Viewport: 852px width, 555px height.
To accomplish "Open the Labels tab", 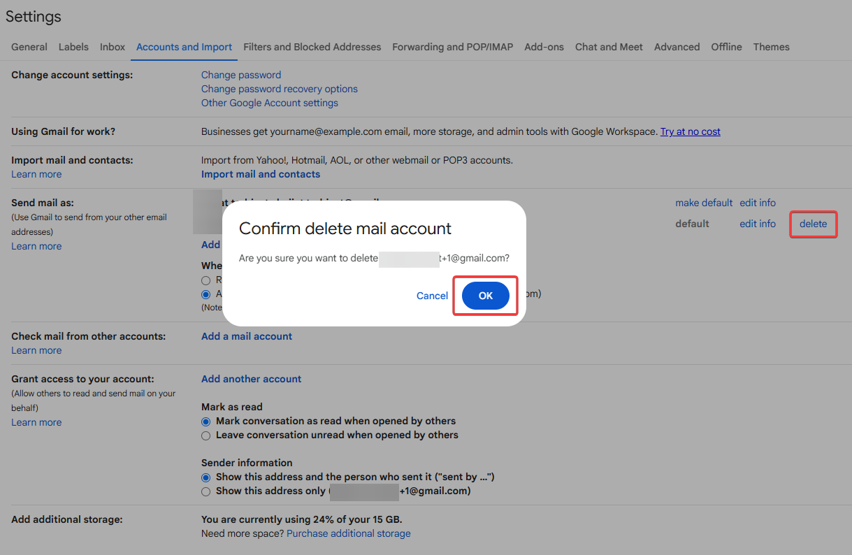I will click(73, 47).
